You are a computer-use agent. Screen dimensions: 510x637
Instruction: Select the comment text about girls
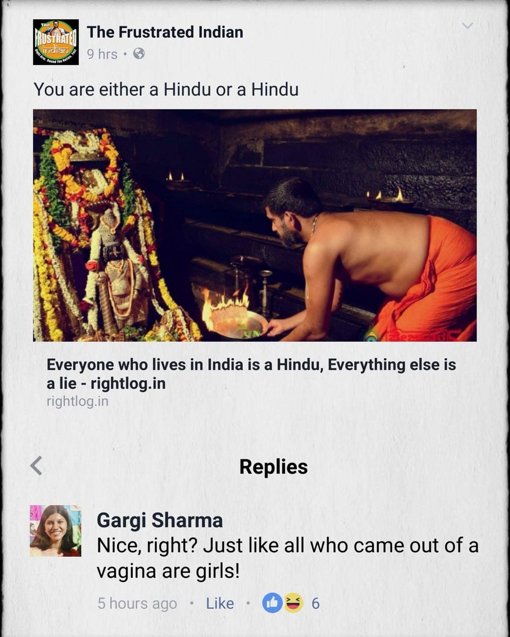pyautogui.click(x=287, y=558)
